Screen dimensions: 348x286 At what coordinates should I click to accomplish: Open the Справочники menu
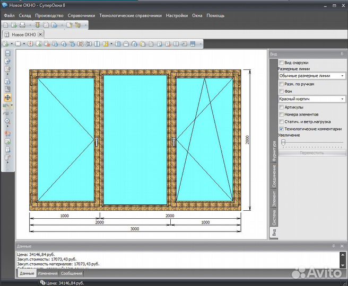coord(81,16)
